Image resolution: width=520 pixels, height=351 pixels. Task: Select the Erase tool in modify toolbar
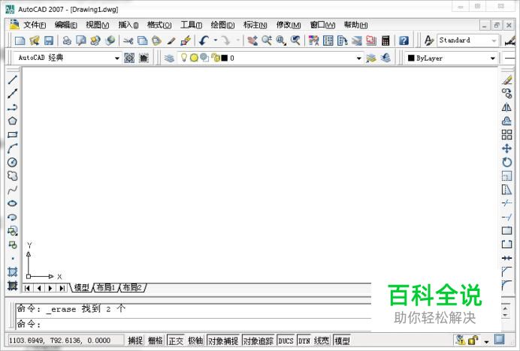coord(506,79)
